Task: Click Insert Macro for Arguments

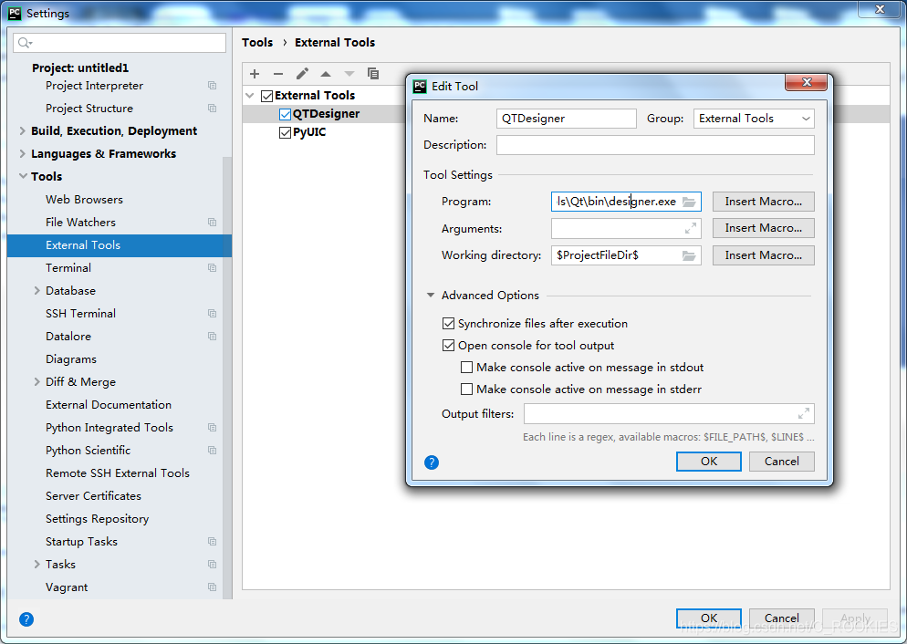Action: 763,228
